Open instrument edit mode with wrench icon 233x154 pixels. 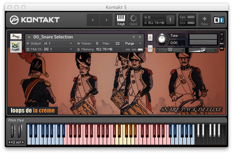(16, 36)
